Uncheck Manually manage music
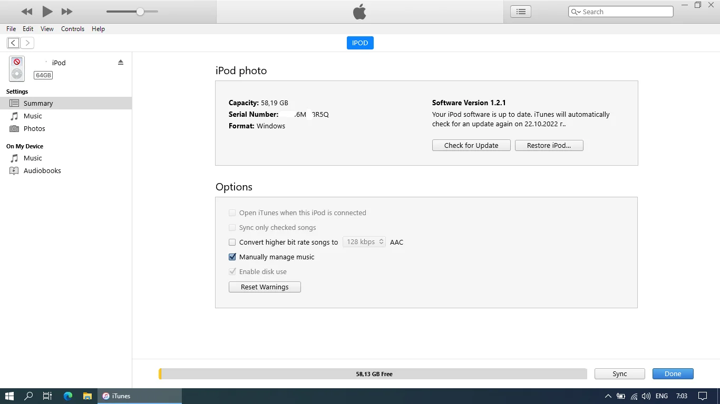Viewport: 720px width, 404px height. pos(232,257)
